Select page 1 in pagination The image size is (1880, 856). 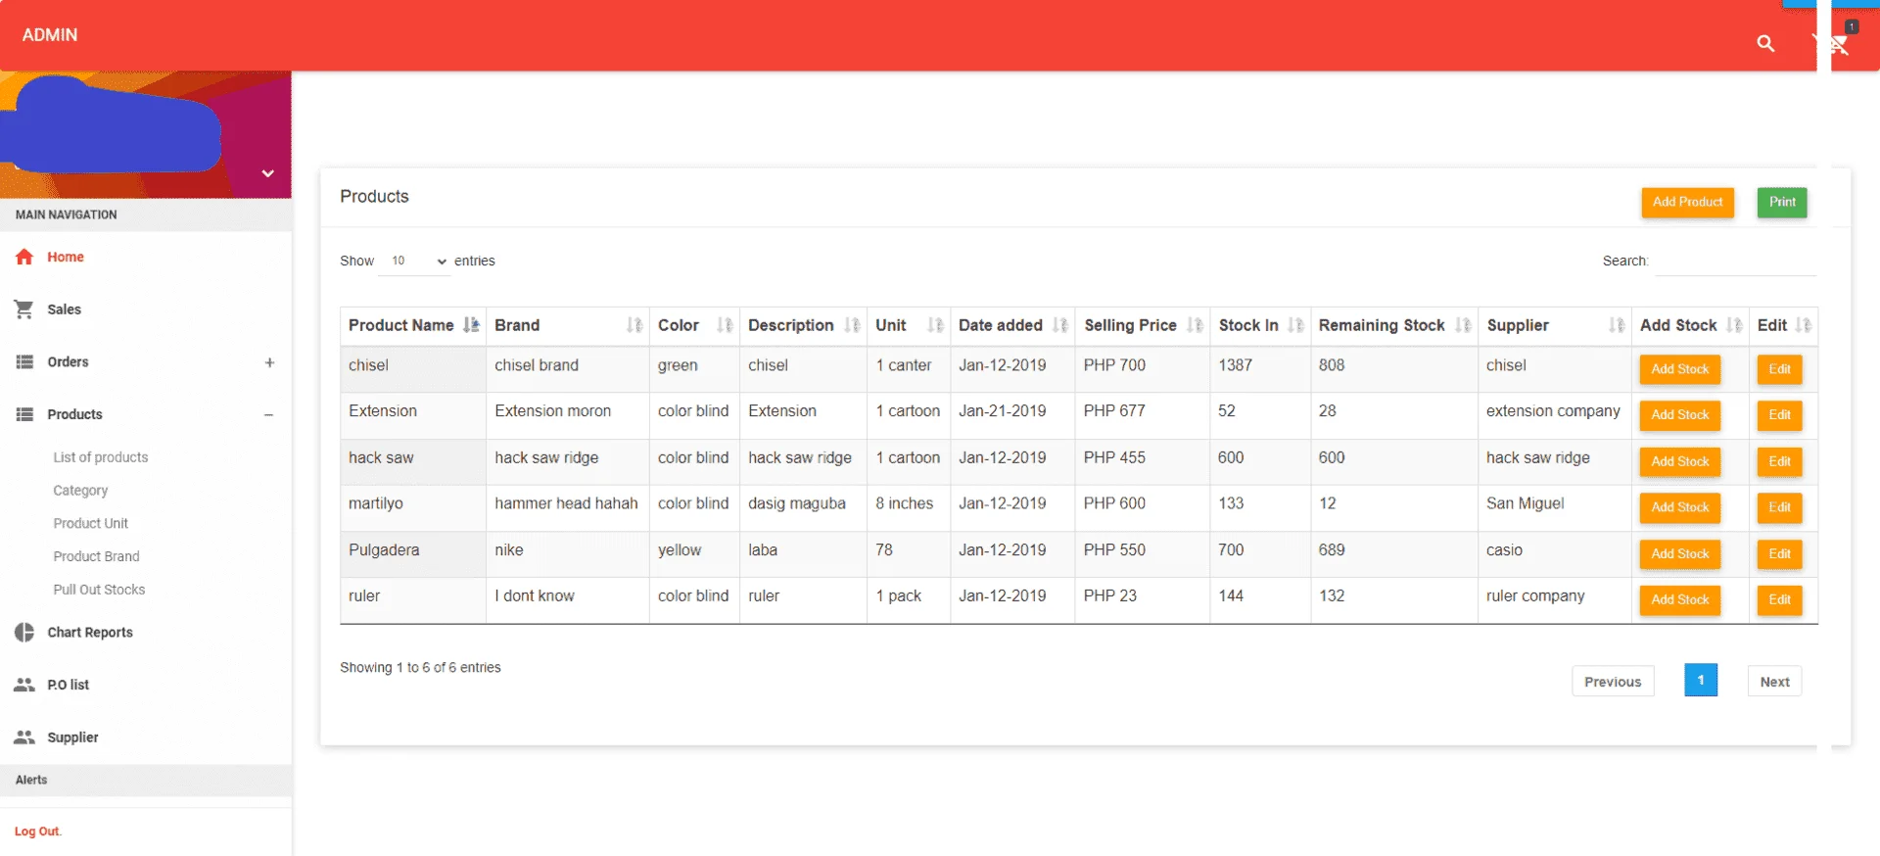point(1701,681)
